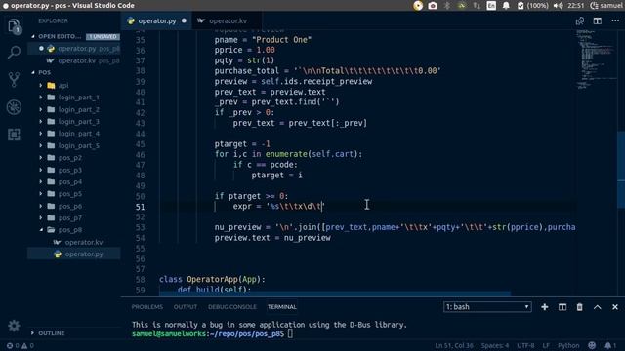The image size is (625, 351).
Task: Click 'Ln 51, Col 36' in status bar
Action: pos(454,345)
